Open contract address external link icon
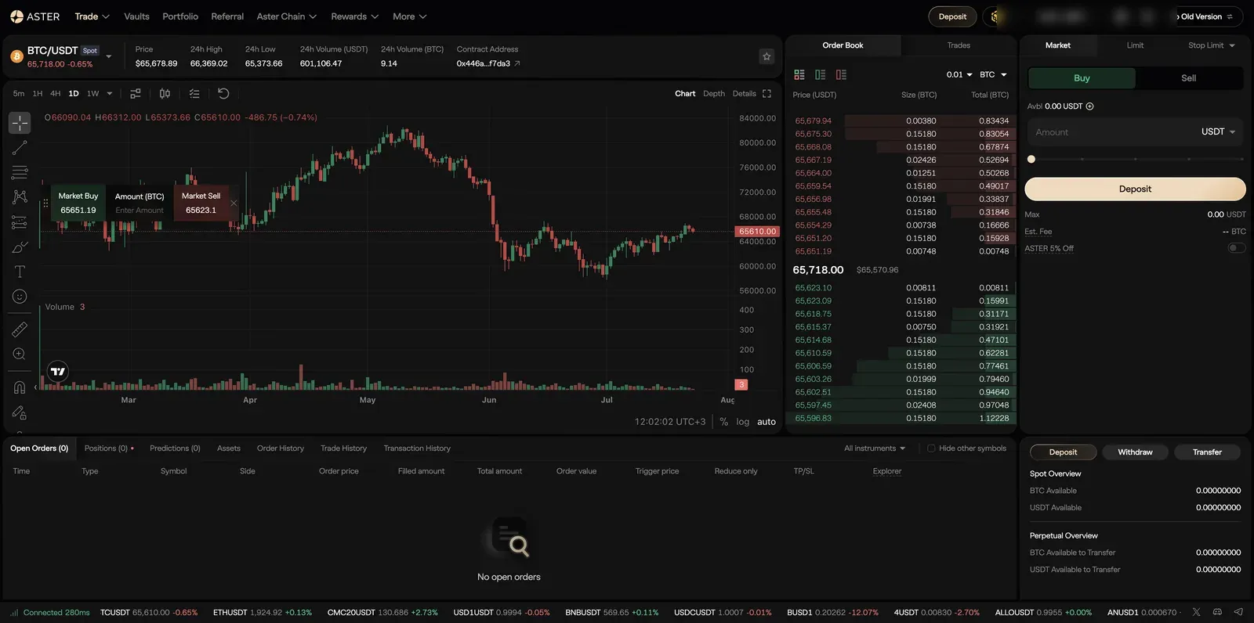 click(517, 63)
